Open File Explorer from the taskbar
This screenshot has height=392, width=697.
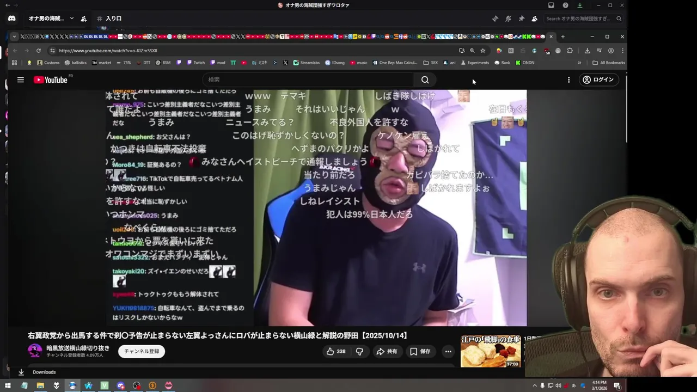tap(40, 385)
